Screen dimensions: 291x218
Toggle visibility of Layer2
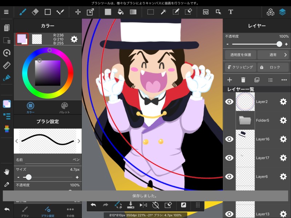click(x=229, y=102)
